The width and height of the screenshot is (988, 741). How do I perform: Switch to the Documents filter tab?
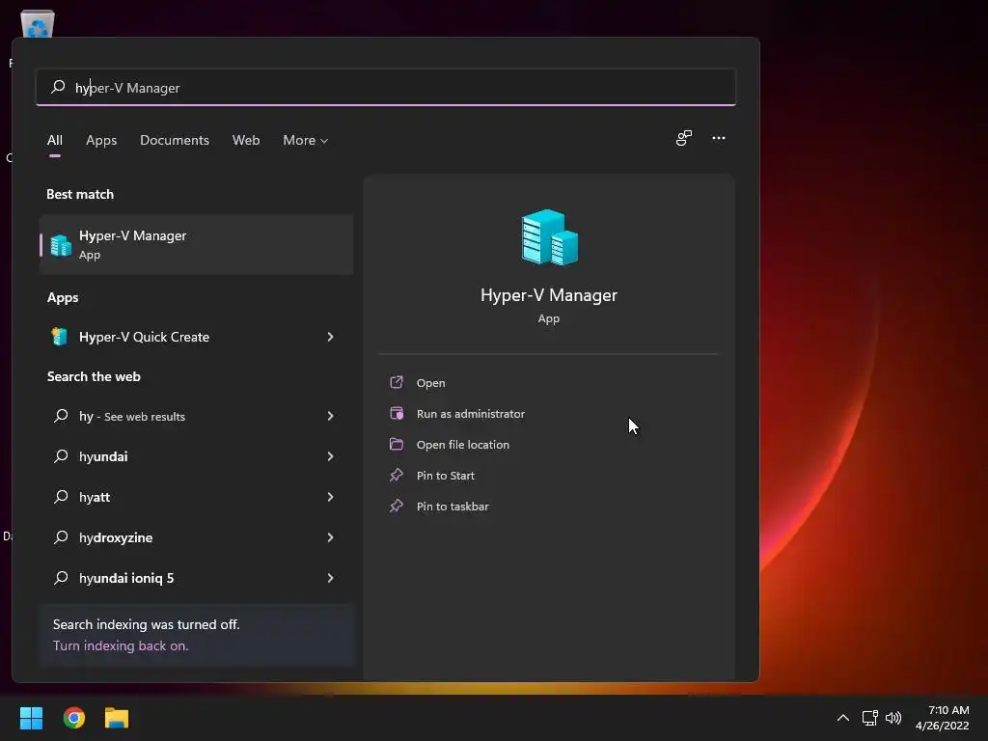175,140
